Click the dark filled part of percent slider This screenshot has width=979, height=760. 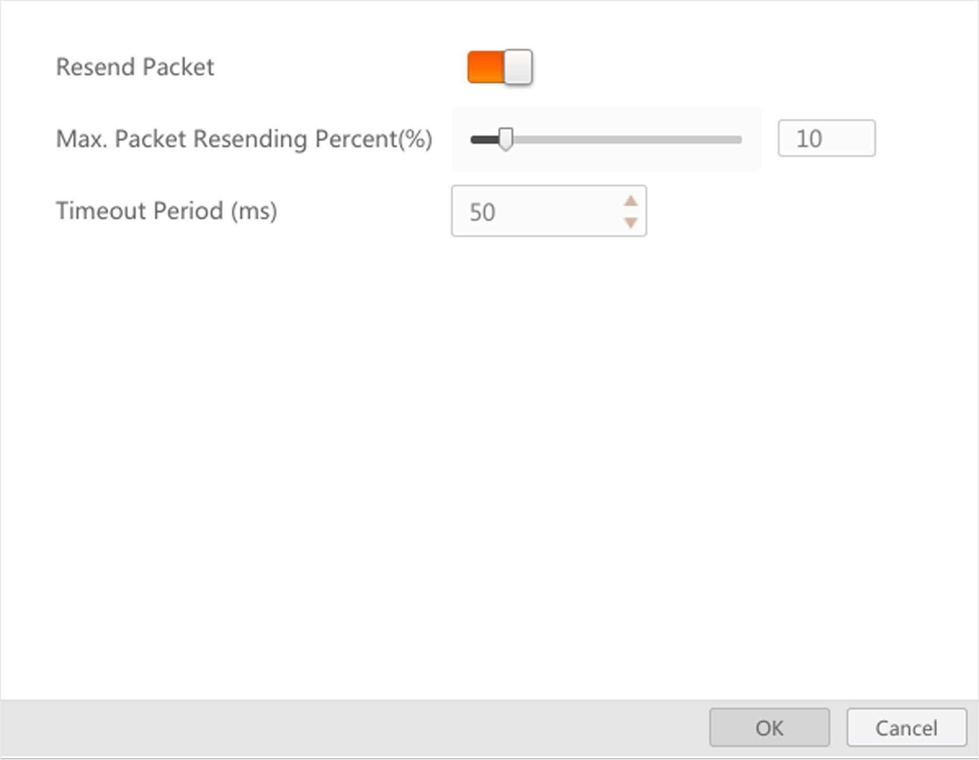point(484,140)
